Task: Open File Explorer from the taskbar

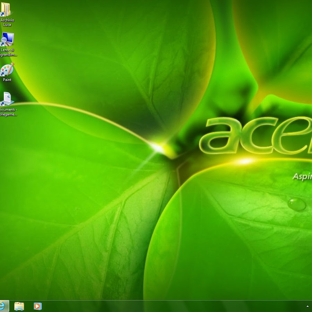Action: click(19, 306)
